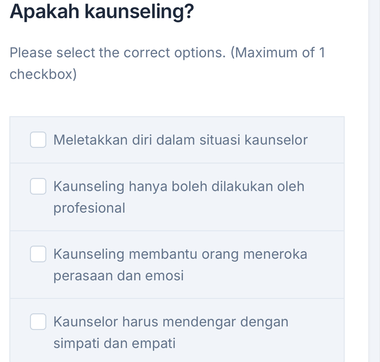Check the 'Meletakkan diri dalam situasi kaunselor' checkbox

[x=38, y=140]
